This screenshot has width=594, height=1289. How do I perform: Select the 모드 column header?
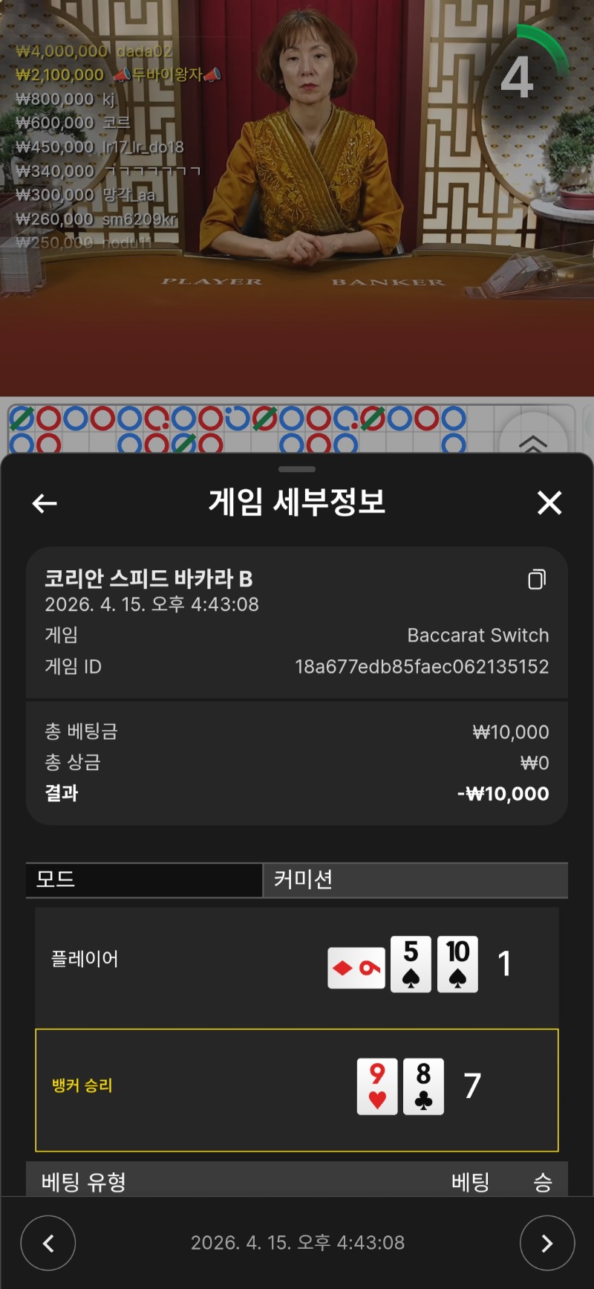point(144,880)
